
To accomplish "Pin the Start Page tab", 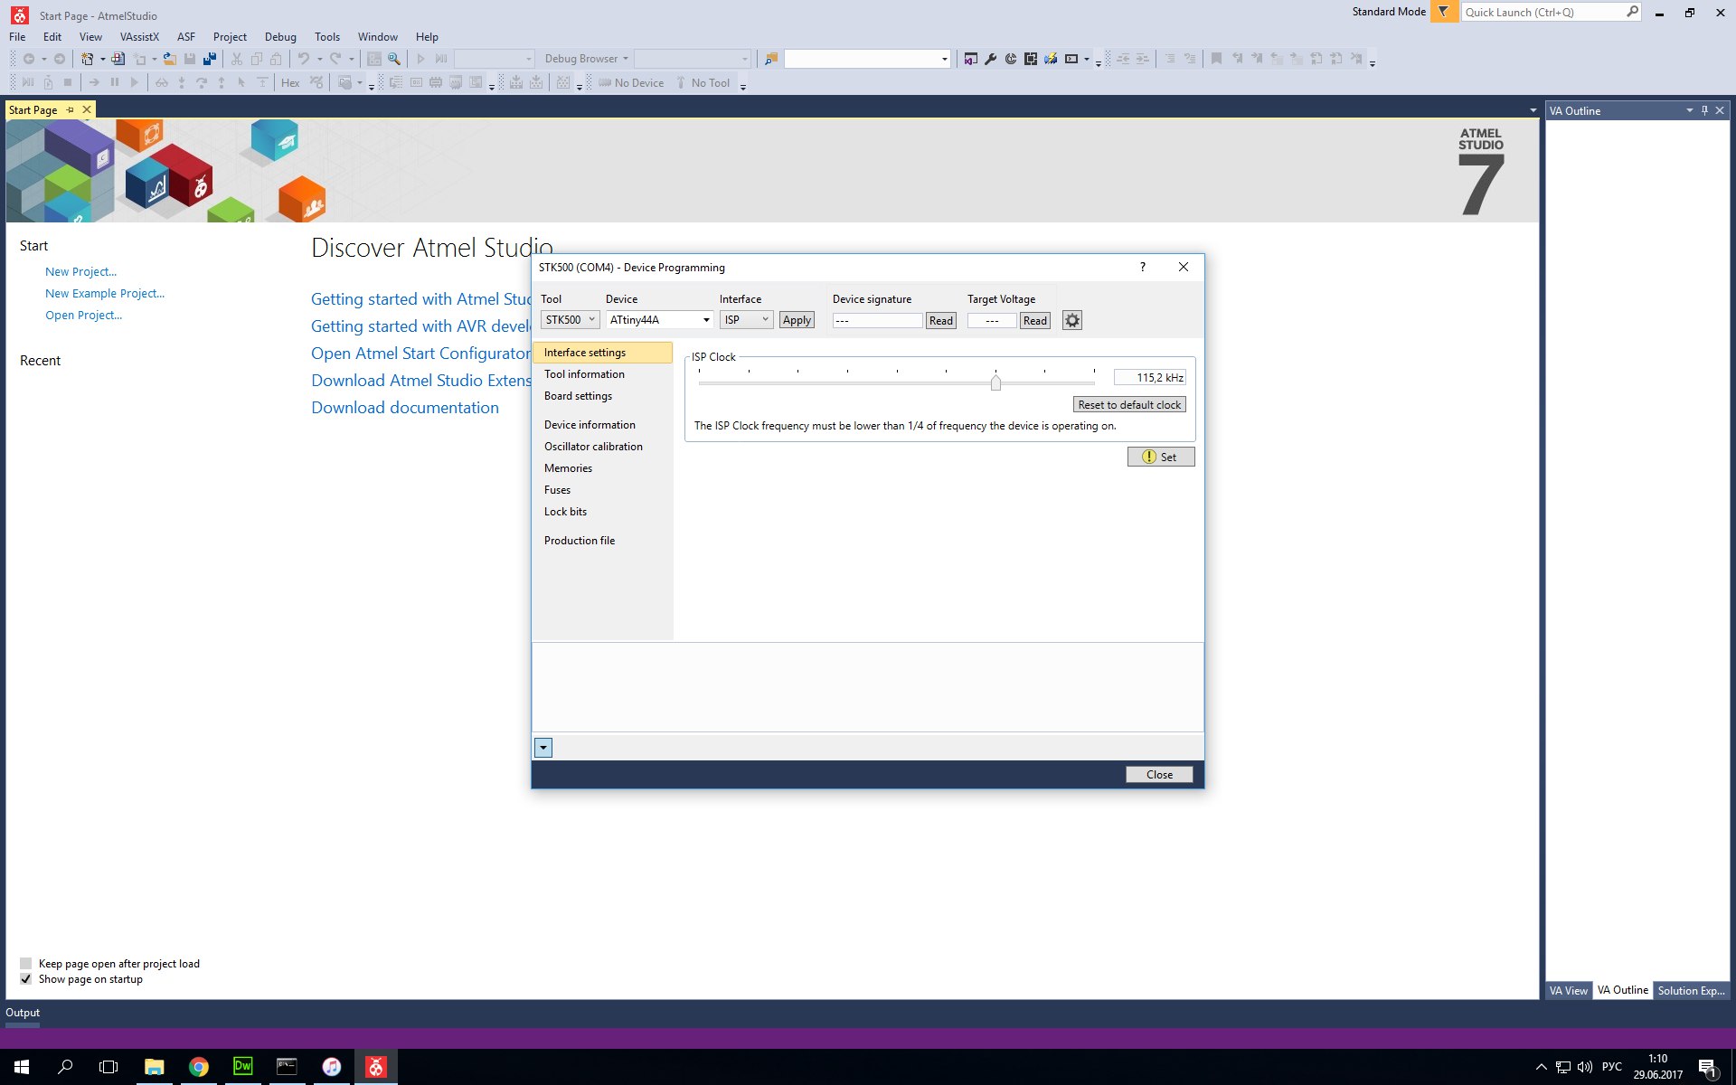I will click(x=70, y=109).
